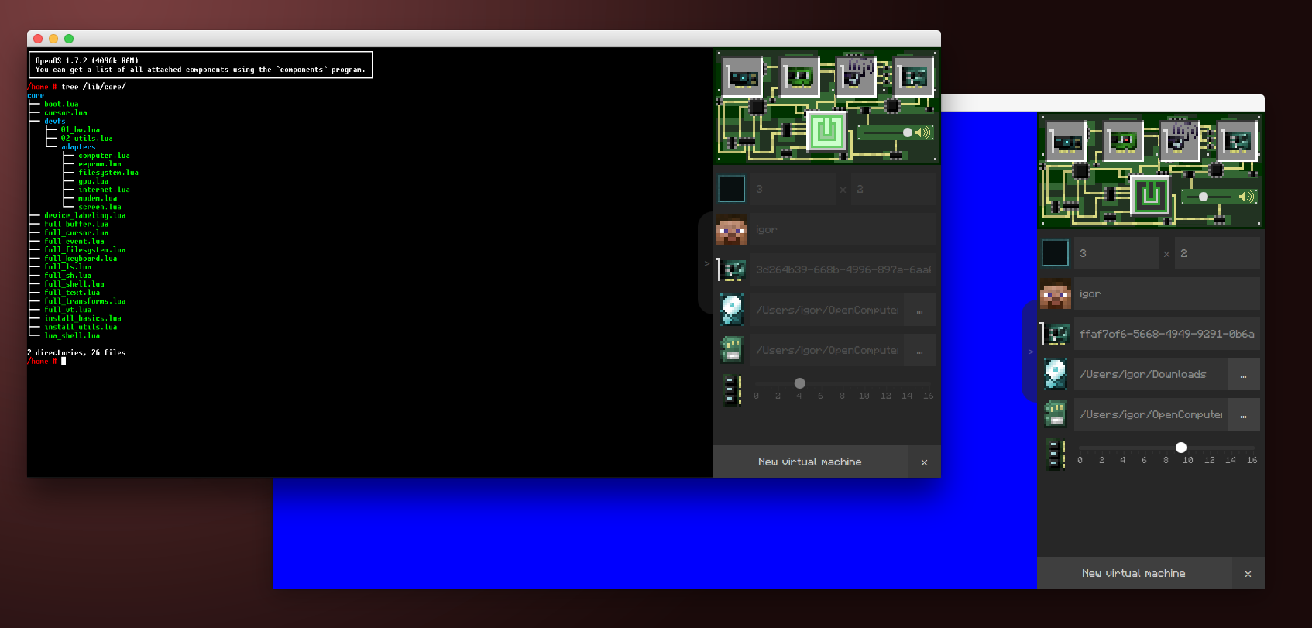Edit the /Users/igor/Downloads path field
This screenshot has width=1312, height=628.
(1150, 374)
